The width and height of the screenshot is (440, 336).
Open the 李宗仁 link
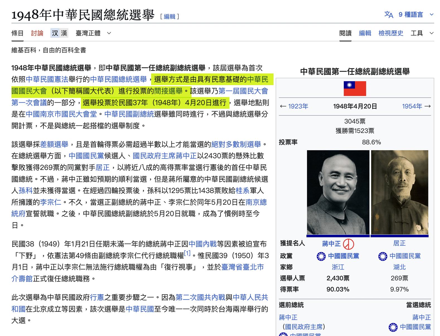click(50, 202)
